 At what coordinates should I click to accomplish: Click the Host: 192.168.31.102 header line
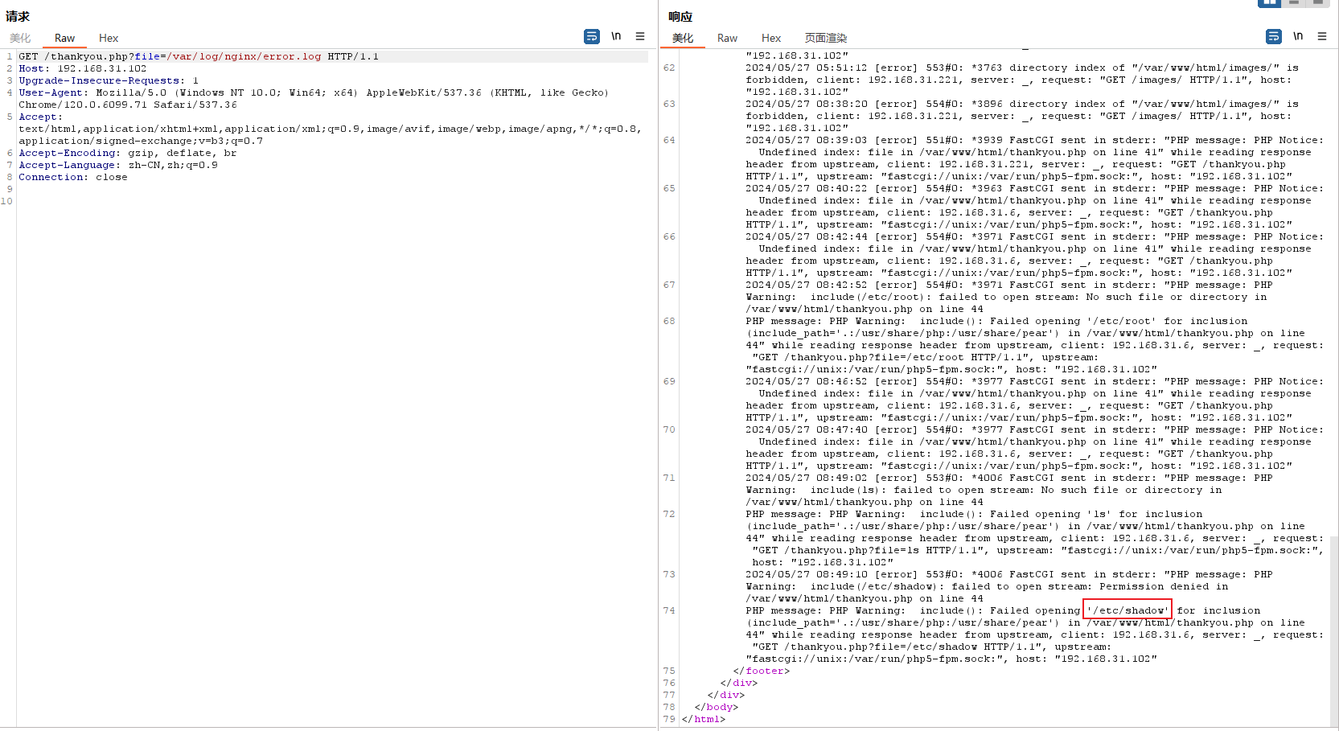83,68
